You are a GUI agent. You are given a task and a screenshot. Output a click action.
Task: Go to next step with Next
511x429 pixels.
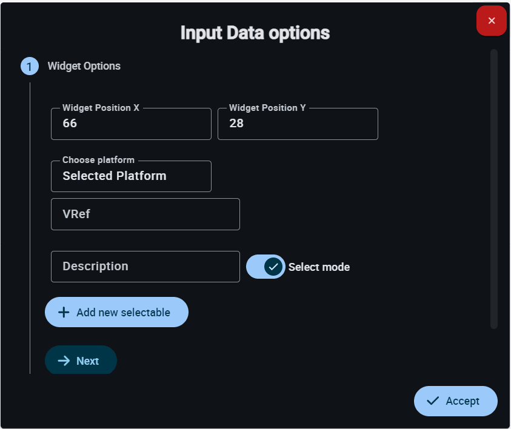pos(81,361)
